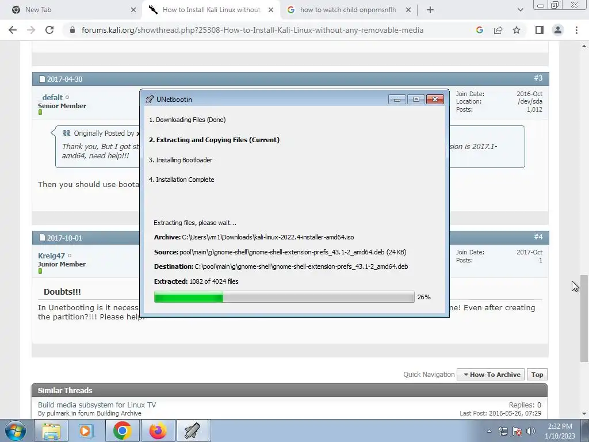Open the Chrome three-dot menu
The width and height of the screenshot is (589, 442).
click(576, 30)
